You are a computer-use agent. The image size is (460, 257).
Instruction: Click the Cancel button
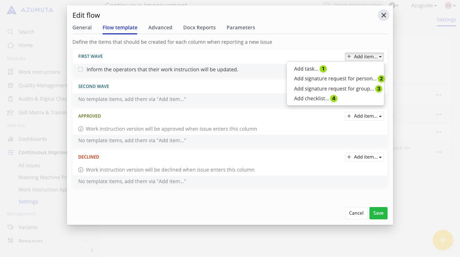click(x=356, y=213)
